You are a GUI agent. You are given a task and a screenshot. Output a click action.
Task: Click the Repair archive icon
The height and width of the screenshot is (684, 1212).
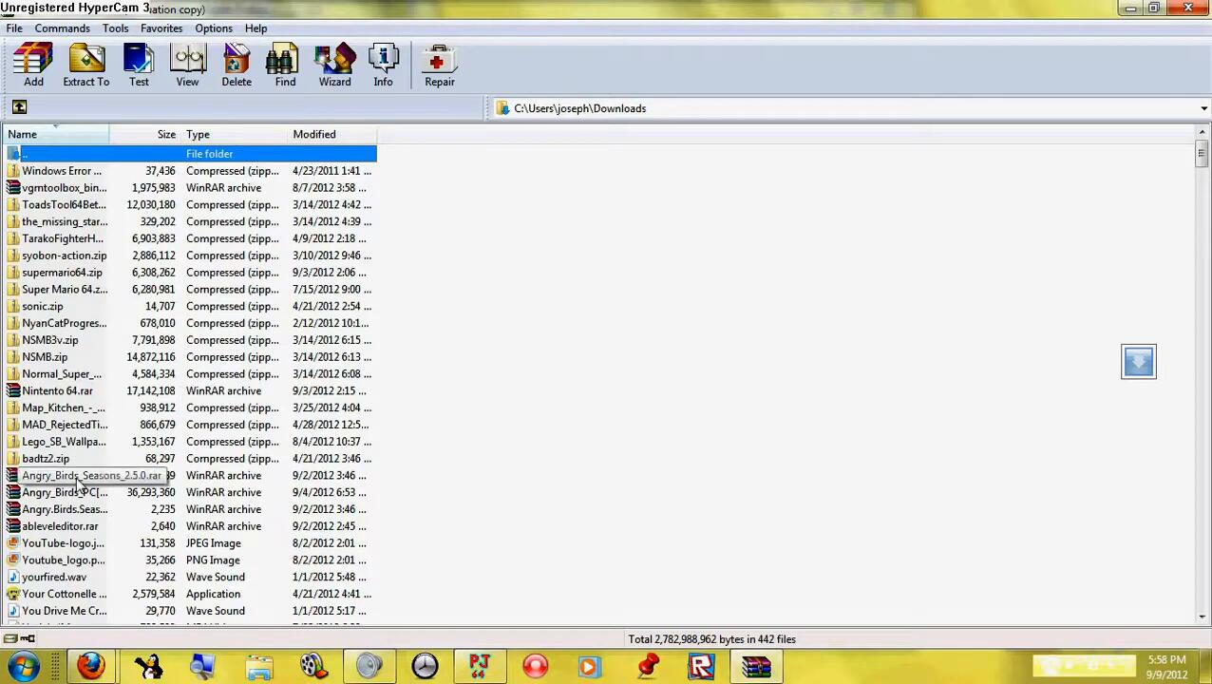[x=439, y=65]
